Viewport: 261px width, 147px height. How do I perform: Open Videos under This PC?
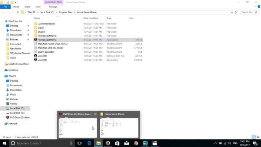point(13,104)
